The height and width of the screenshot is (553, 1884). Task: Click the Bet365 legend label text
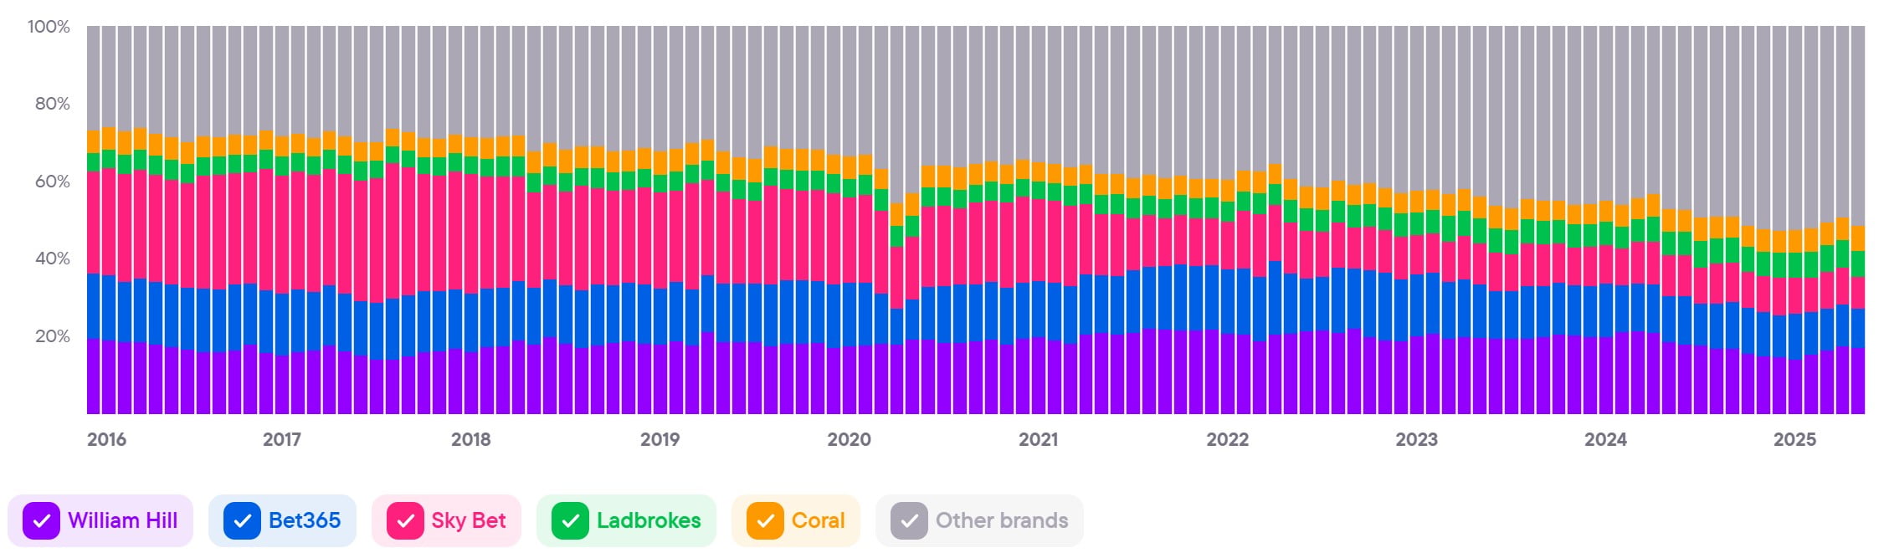(304, 520)
